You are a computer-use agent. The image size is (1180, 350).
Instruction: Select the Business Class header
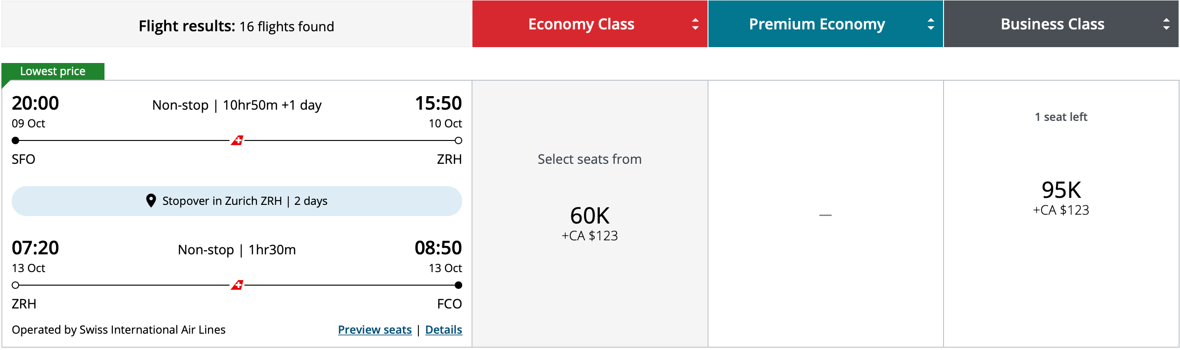tap(1052, 24)
